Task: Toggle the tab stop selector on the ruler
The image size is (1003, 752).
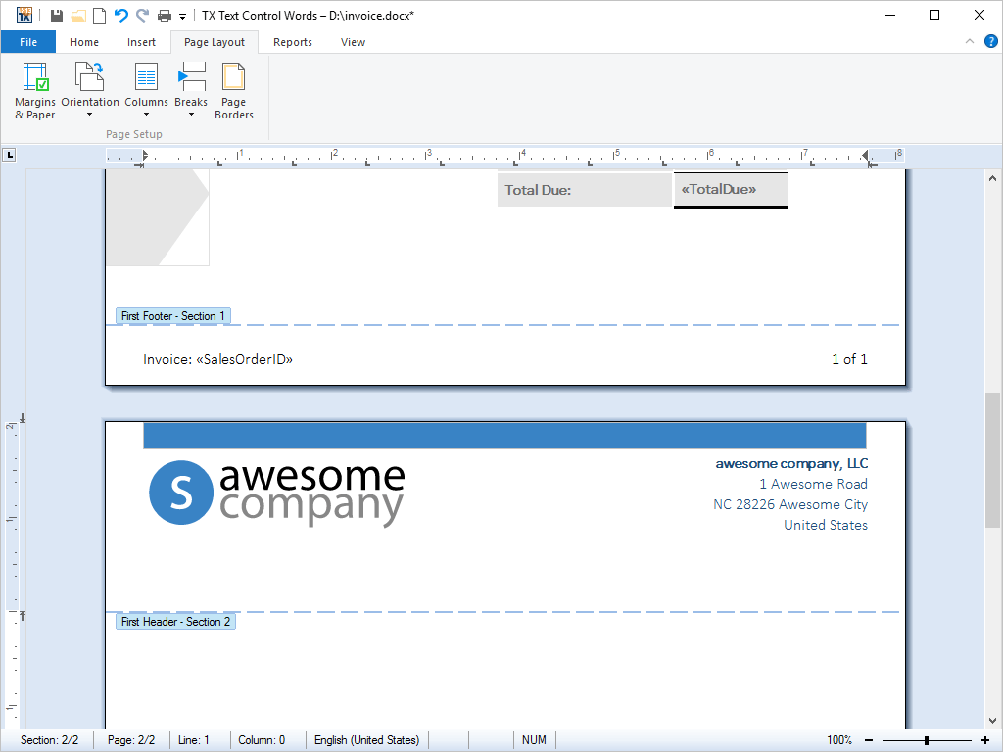Action: click(10, 154)
